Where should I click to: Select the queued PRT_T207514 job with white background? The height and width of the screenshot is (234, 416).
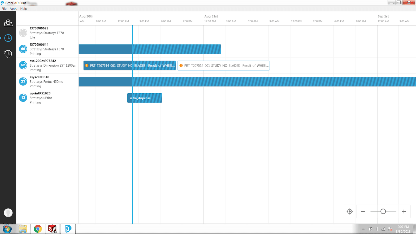(x=224, y=66)
